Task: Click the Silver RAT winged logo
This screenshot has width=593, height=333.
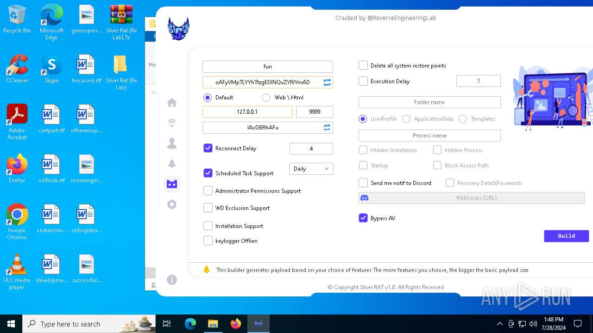Action: [178, 29]
